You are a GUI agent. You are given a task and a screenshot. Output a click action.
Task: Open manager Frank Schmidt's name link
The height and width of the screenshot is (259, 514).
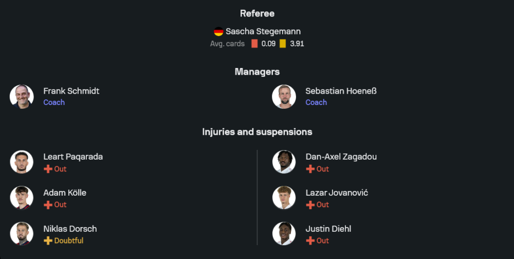(71, 91)
